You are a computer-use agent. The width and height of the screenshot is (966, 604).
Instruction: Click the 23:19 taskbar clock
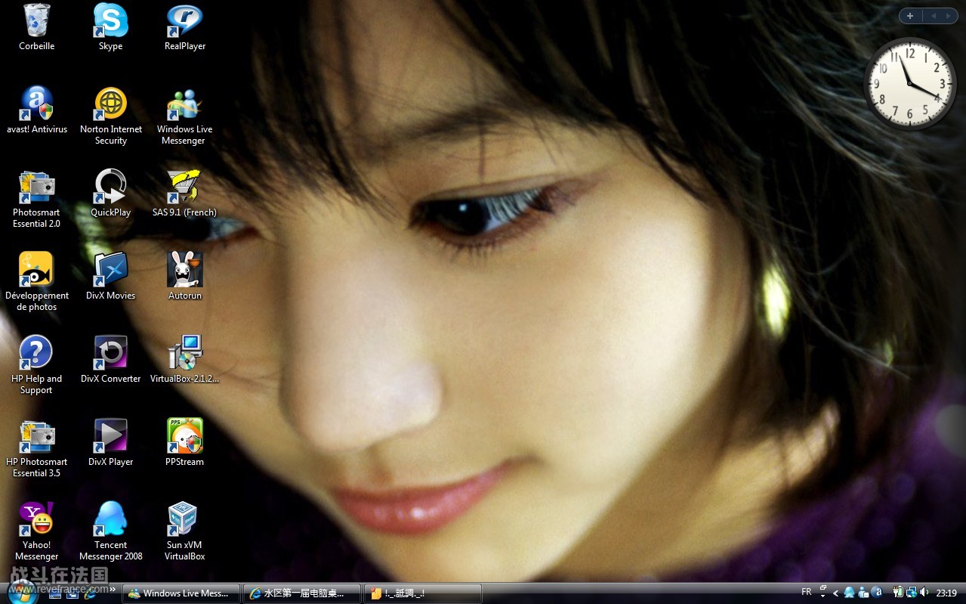click(x=946, y=593)
